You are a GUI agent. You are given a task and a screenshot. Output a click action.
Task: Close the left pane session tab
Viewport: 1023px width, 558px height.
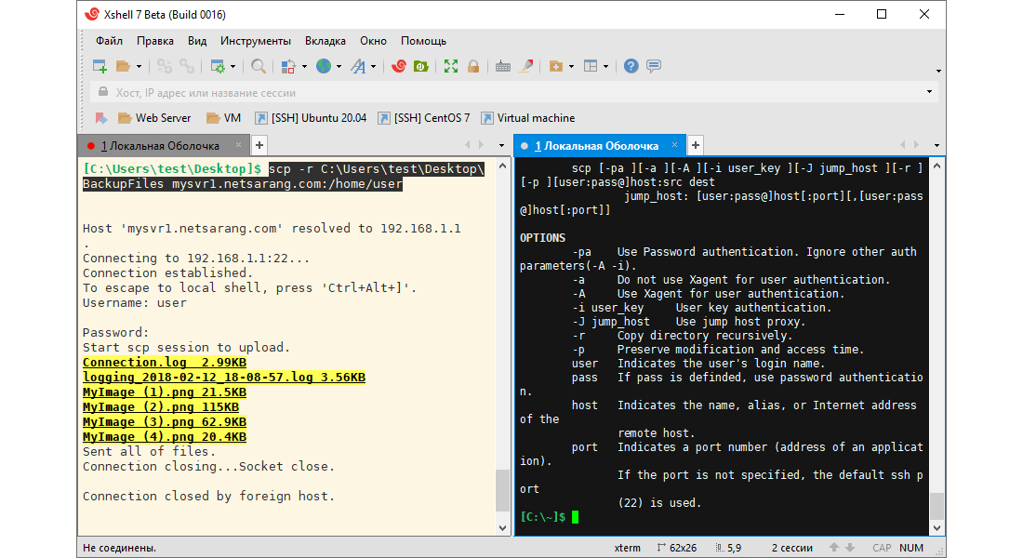pos(238,145)
